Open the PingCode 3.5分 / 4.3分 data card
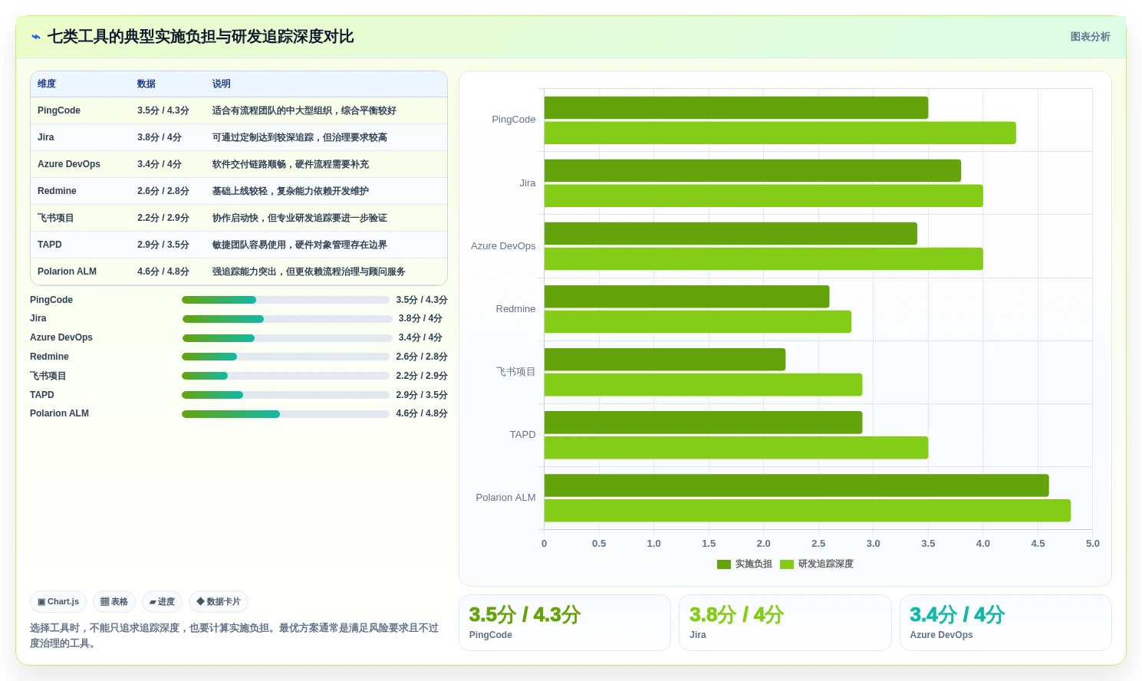The height and width of the screenshot is (681, 1142). [x=564, y=623]
